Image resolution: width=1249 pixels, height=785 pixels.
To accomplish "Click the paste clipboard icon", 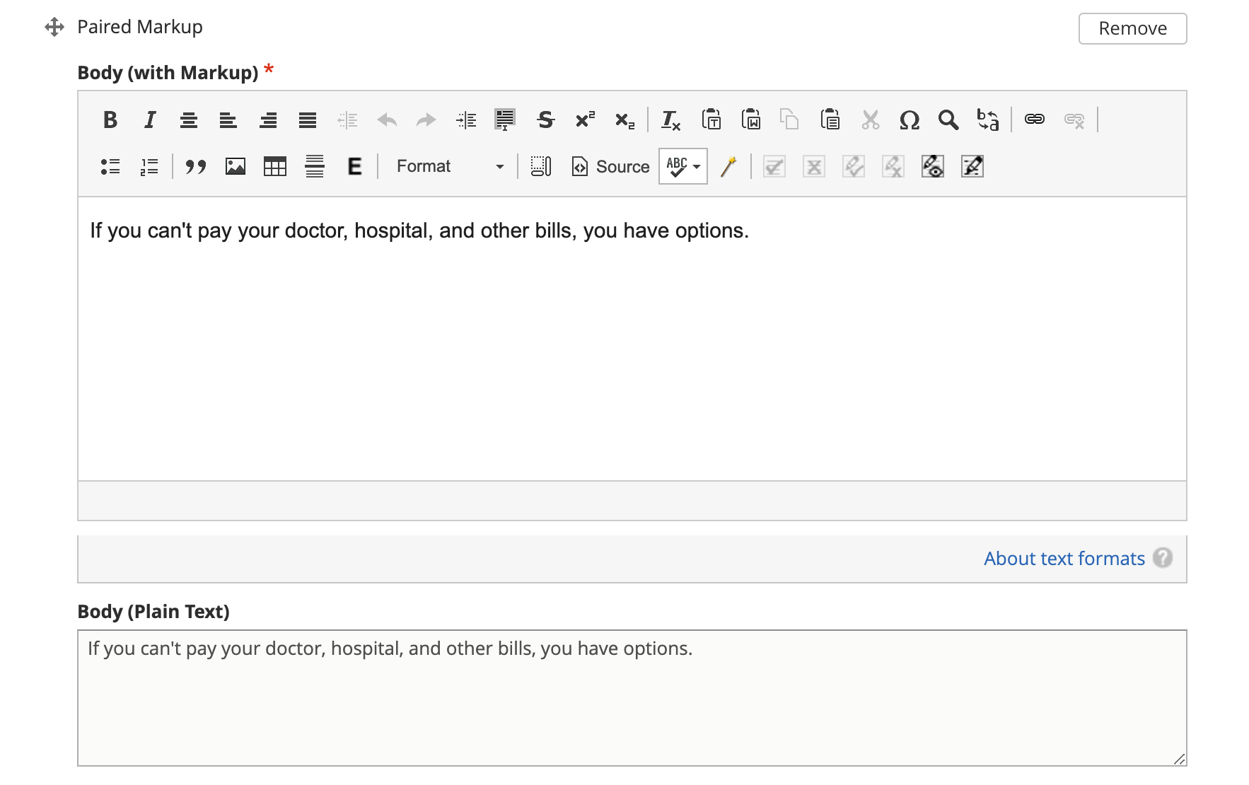I will click(x=830, y=120).
